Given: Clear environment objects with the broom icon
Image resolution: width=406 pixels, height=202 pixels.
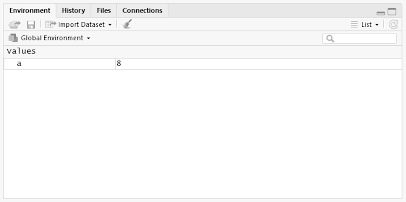Looking at the screenshot, I should pyautogui.click(x=127, y=24).
